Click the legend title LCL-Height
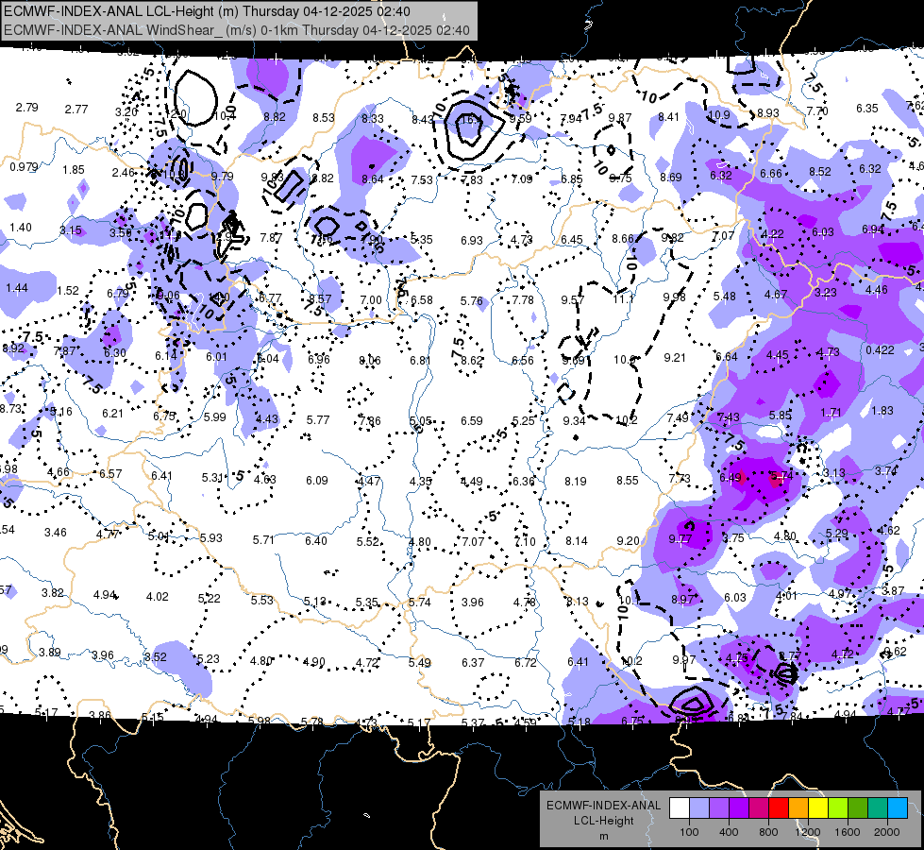Viewport: 924px width, 850px height. (x=603, y=821)
